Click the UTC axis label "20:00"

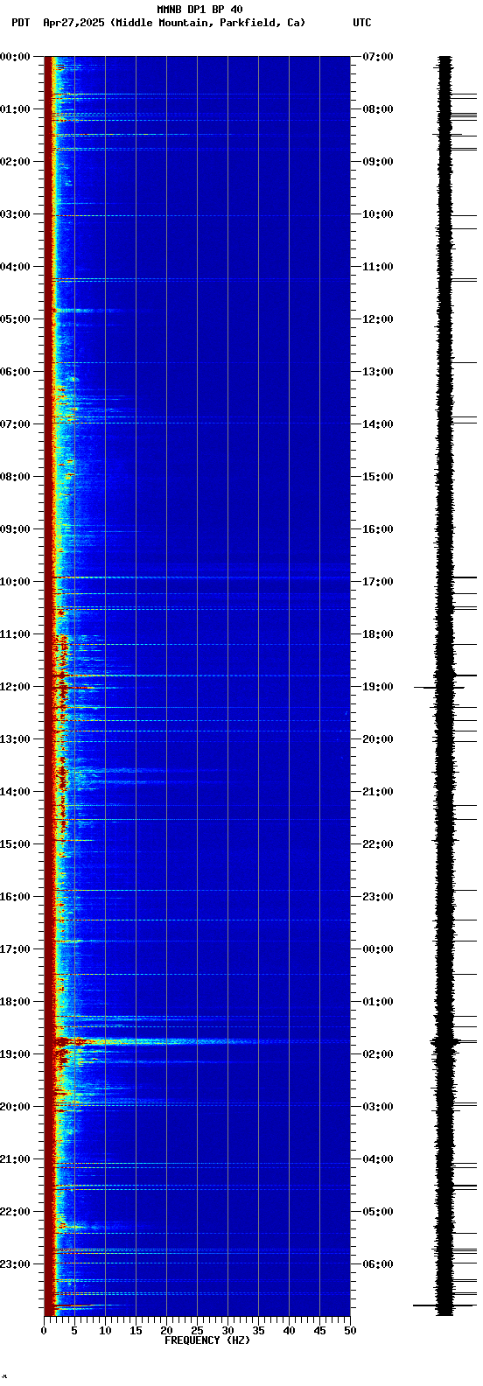pyautogui.click(x=378, y=739)
